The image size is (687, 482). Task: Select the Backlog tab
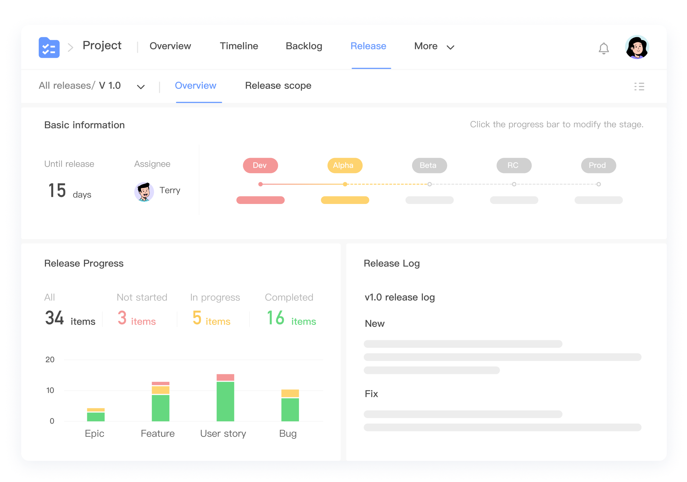click(x=304, y=46)
